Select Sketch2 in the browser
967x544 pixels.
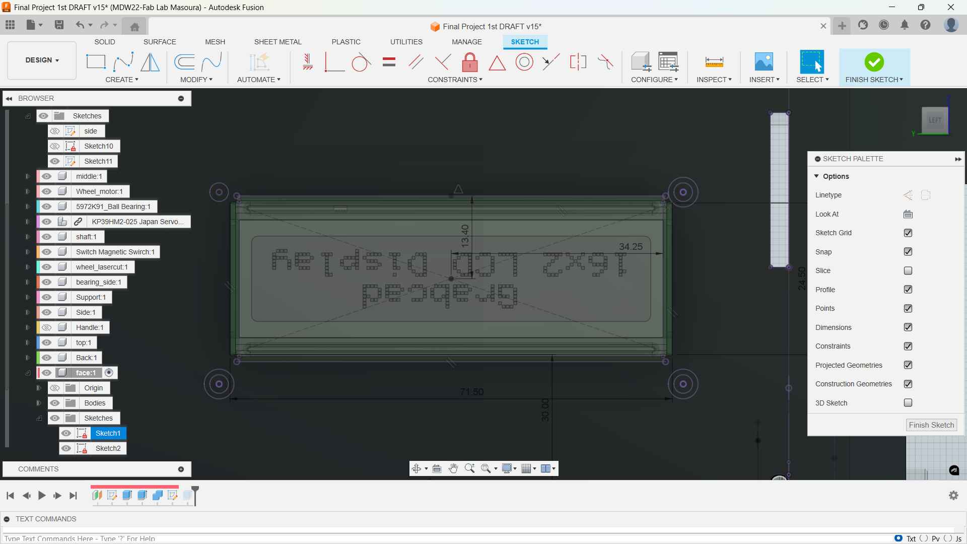(x=108, y=448)
